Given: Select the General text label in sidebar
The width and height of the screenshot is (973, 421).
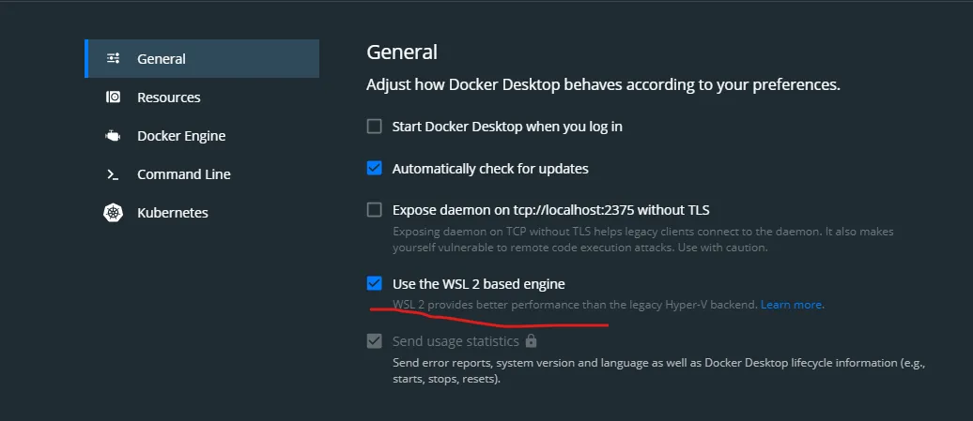Looking at the screenshot, I should click(x=162, y=58).
